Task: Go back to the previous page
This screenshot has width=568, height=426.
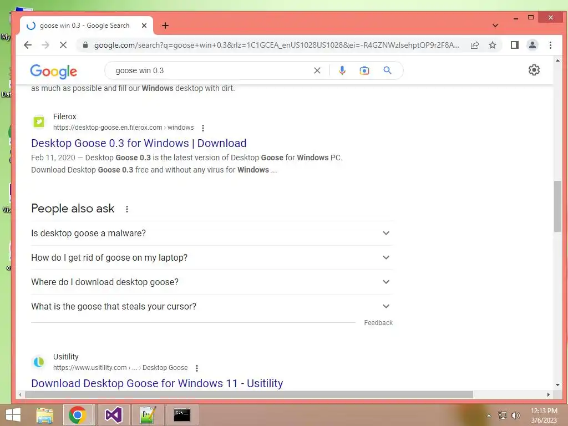Action: (x=28, y=45)
